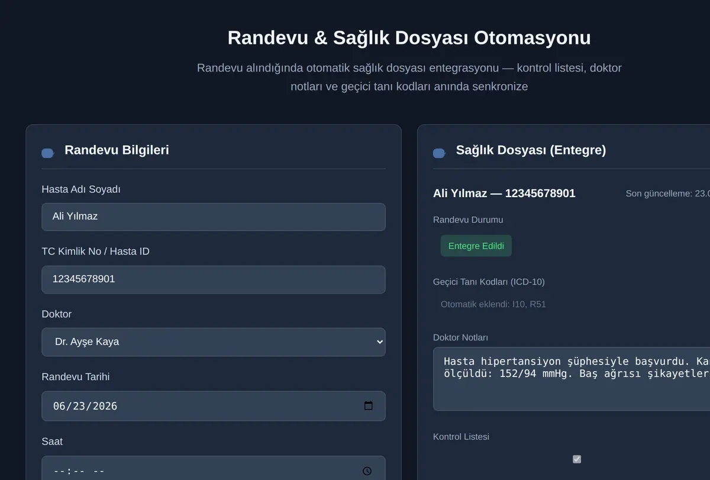This screenshot has width=710, height=480.
Task: Focus the TC Kimlik No input
Action: [x=214, y=279]
